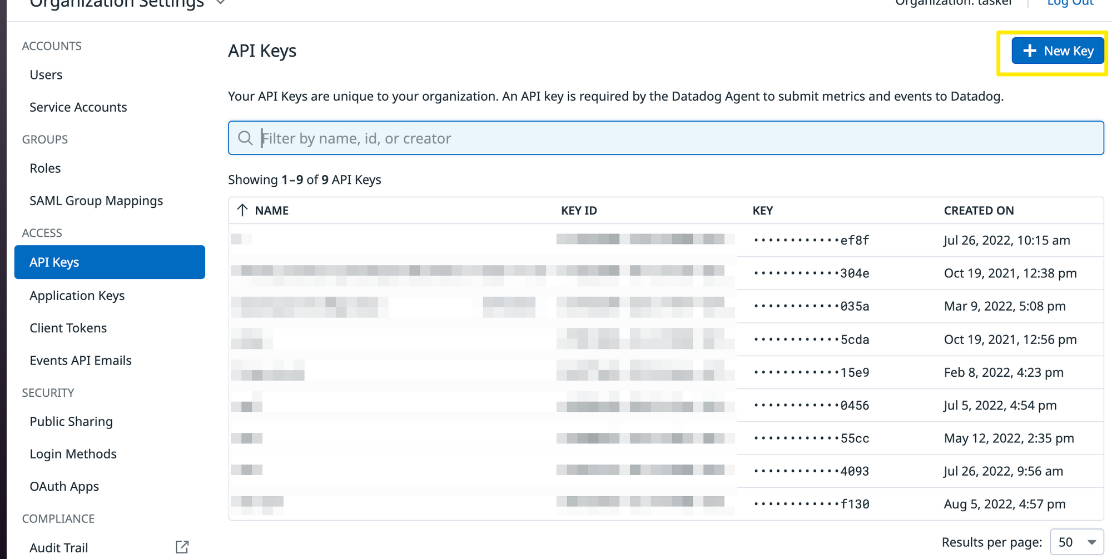Image resolution: width=1112 pixels, height=559 pixels.
Task: Select the API key ending in ef8f
Action: point(812,241)
